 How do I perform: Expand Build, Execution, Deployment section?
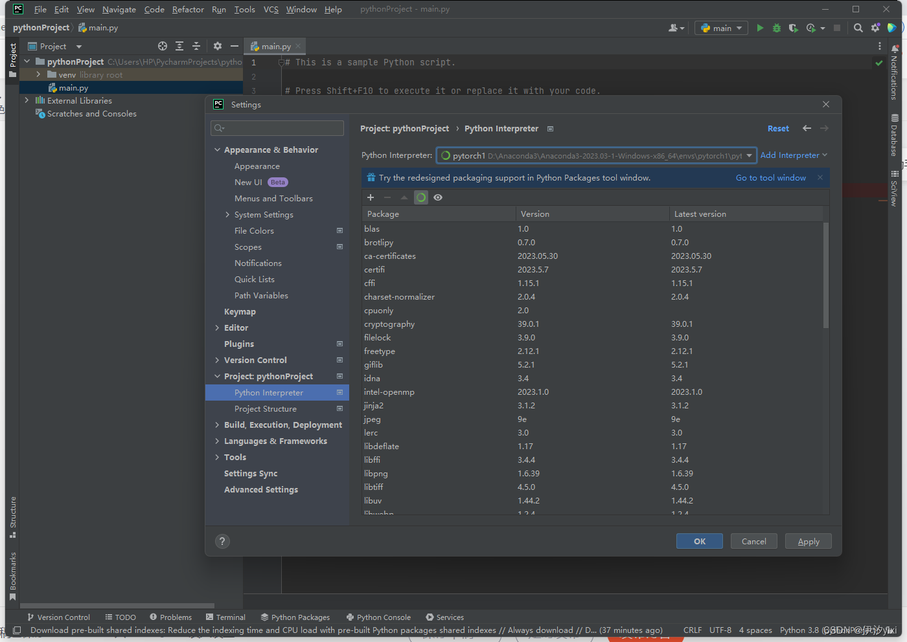pyautogui.click(x=218, y=425)
